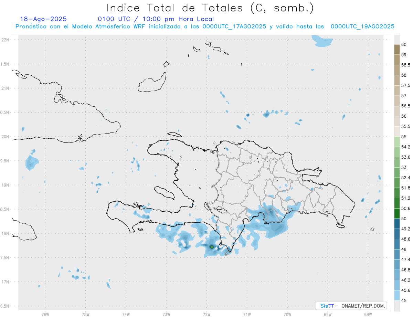Pick the brown swatch between 59 and 60
Screen dimensions: 413x319
[397, 50]
